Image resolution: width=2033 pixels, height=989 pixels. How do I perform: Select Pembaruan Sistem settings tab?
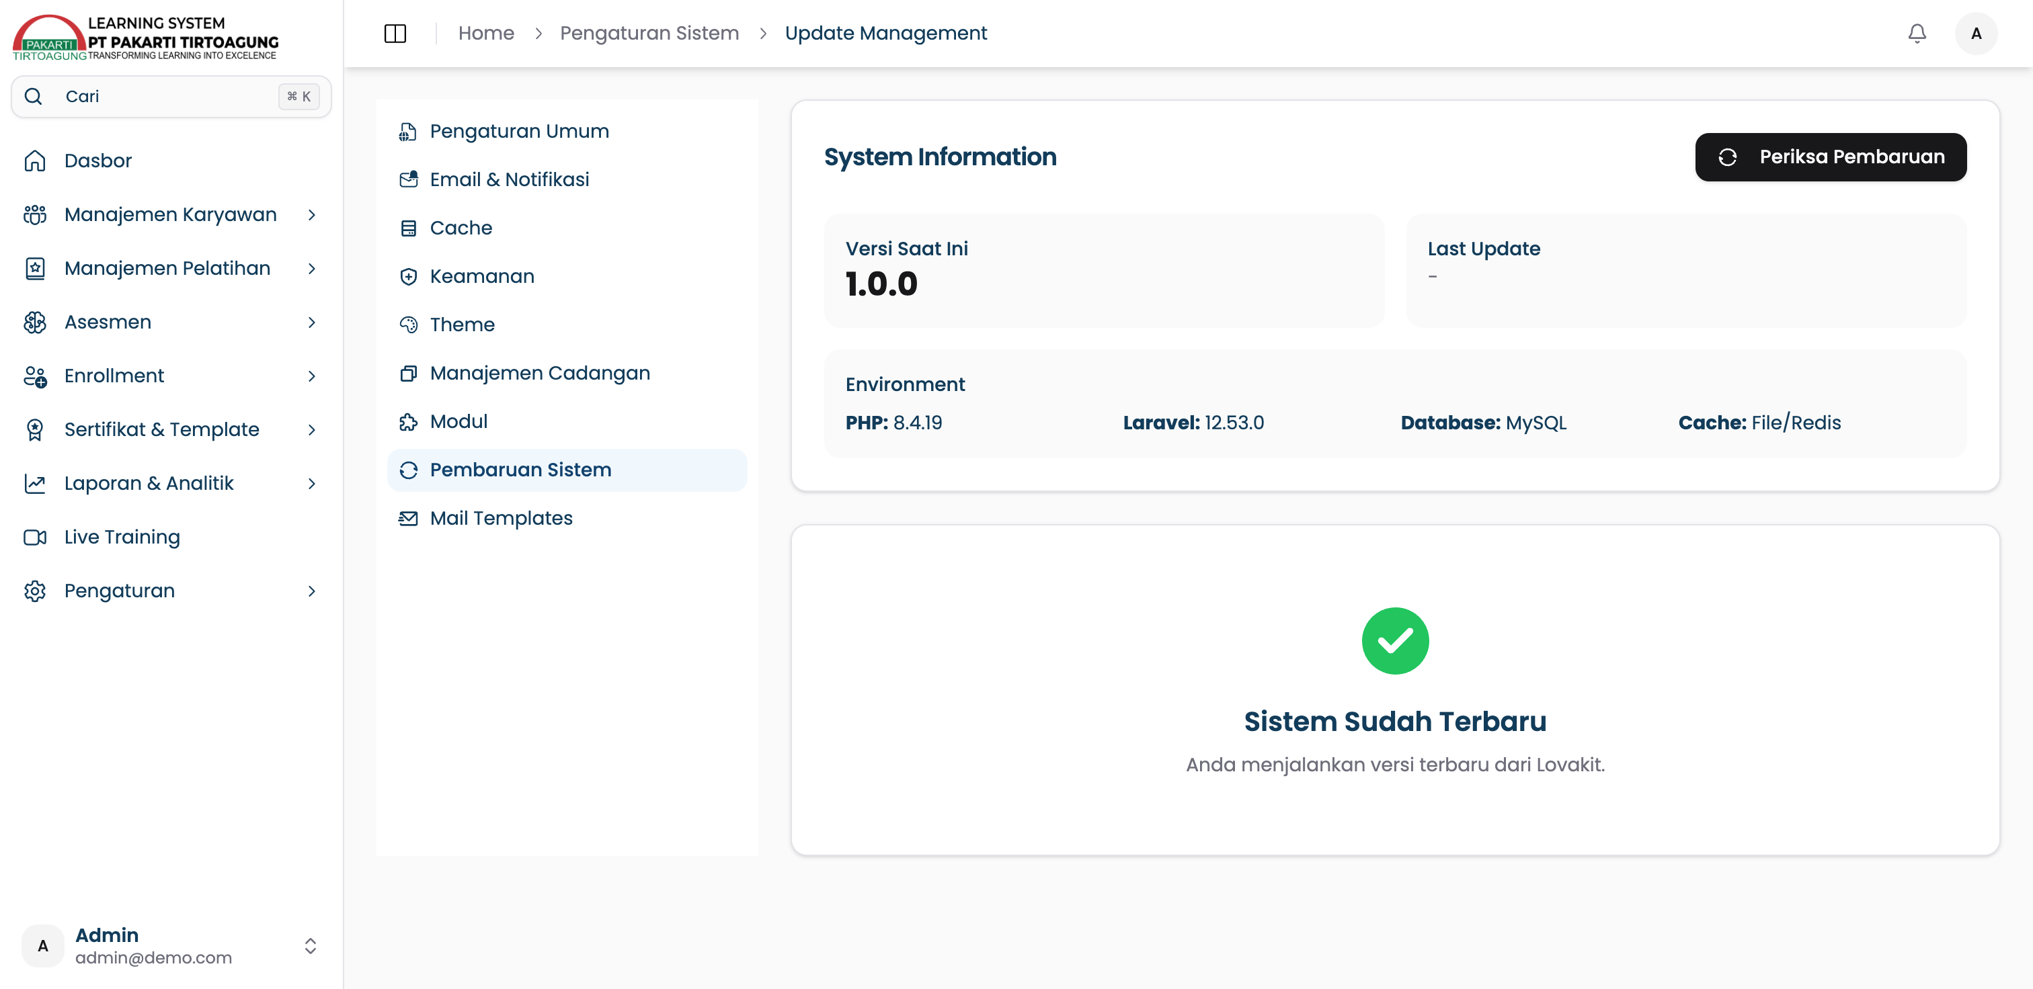[567, 470]
